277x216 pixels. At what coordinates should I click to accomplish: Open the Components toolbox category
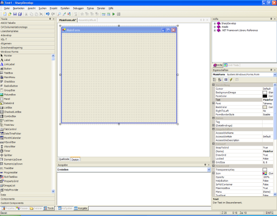(28, 199)
